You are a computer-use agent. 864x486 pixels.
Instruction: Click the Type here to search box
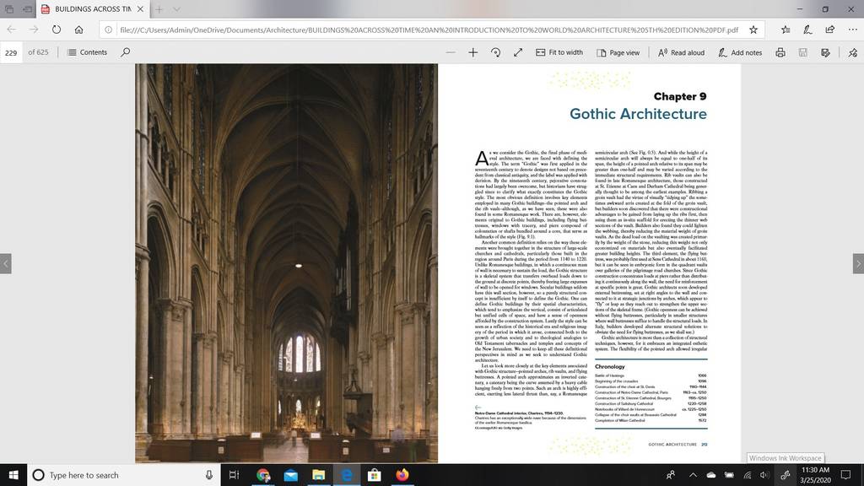click(123, 475)
